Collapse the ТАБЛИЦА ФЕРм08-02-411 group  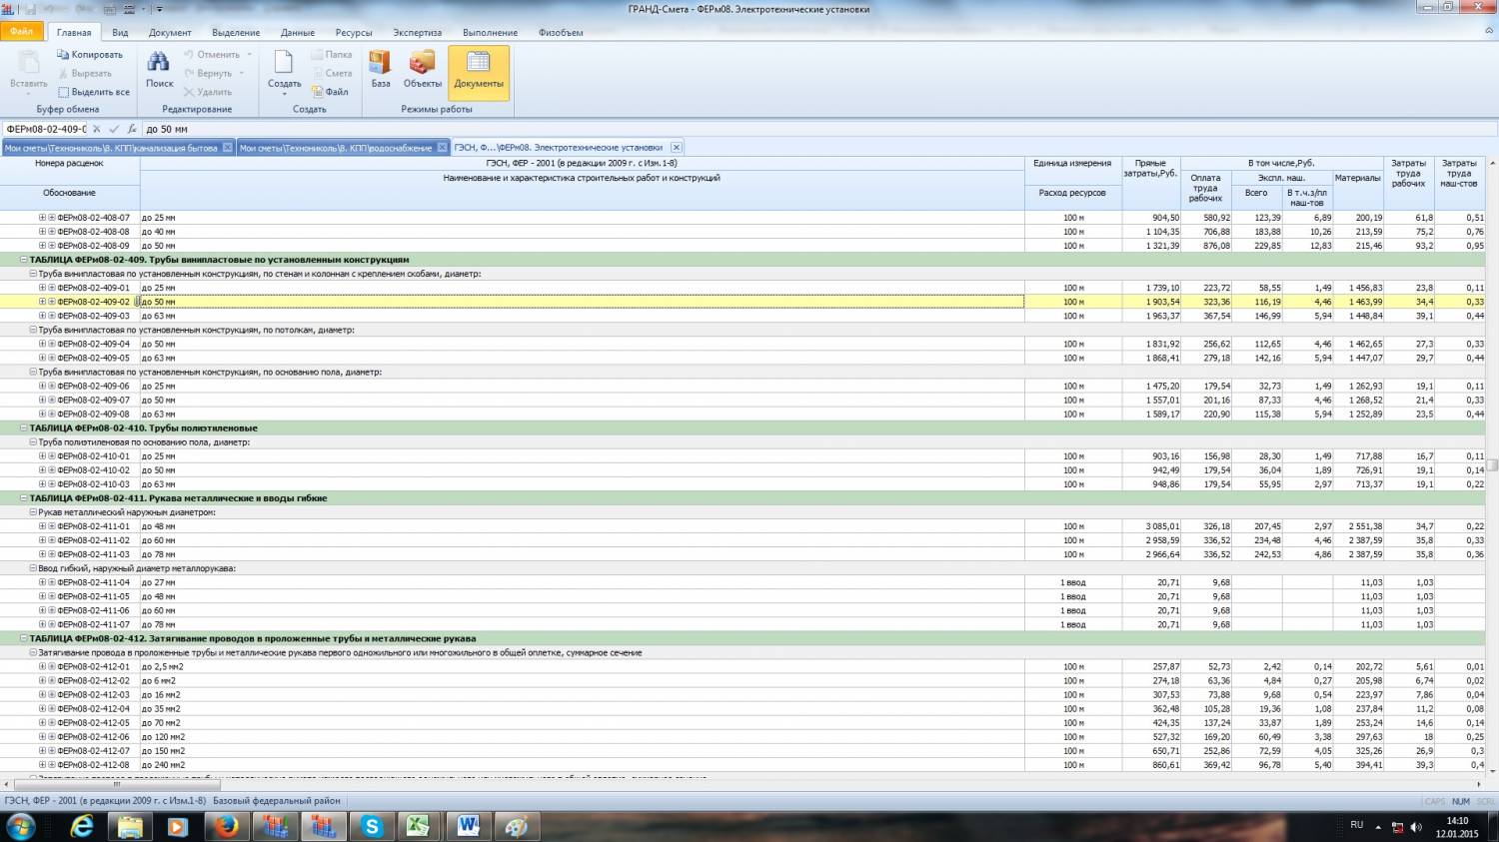(x=23, y=498)
